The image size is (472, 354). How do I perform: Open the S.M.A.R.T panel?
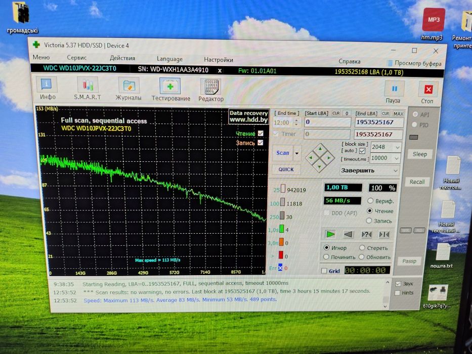(88, 88)
